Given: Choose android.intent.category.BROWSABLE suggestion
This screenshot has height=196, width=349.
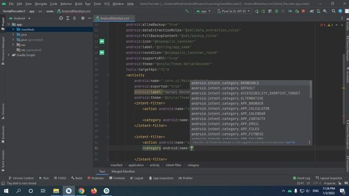Looking at the screenshot, I should coord(225,83).
